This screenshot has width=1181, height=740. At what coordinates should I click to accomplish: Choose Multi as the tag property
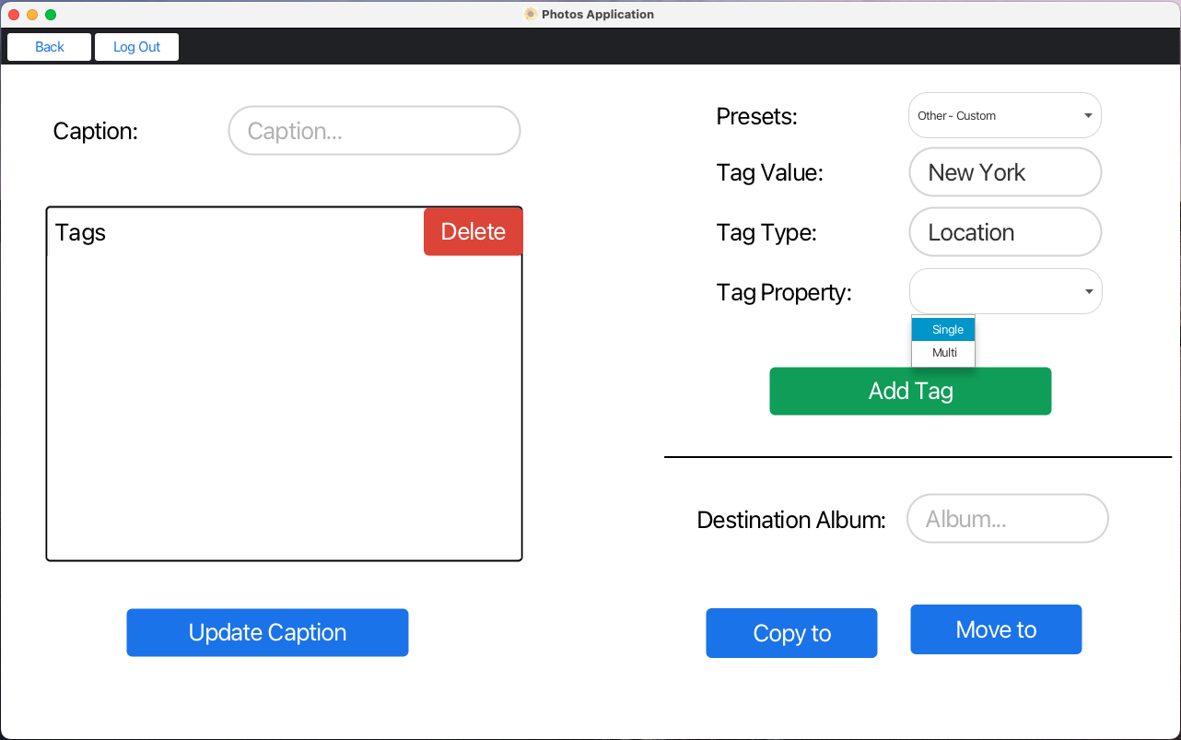pyautogui.click(x=943, y=352)
